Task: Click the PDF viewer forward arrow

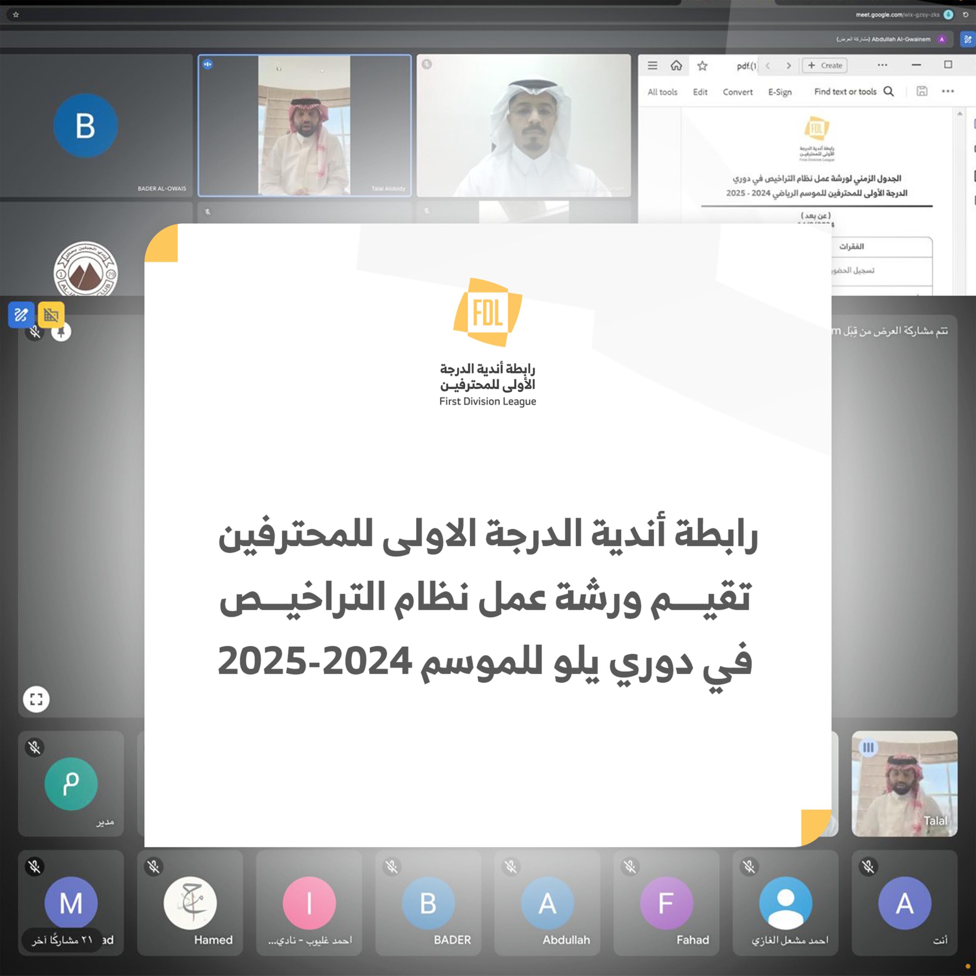Action: [788, 66]
